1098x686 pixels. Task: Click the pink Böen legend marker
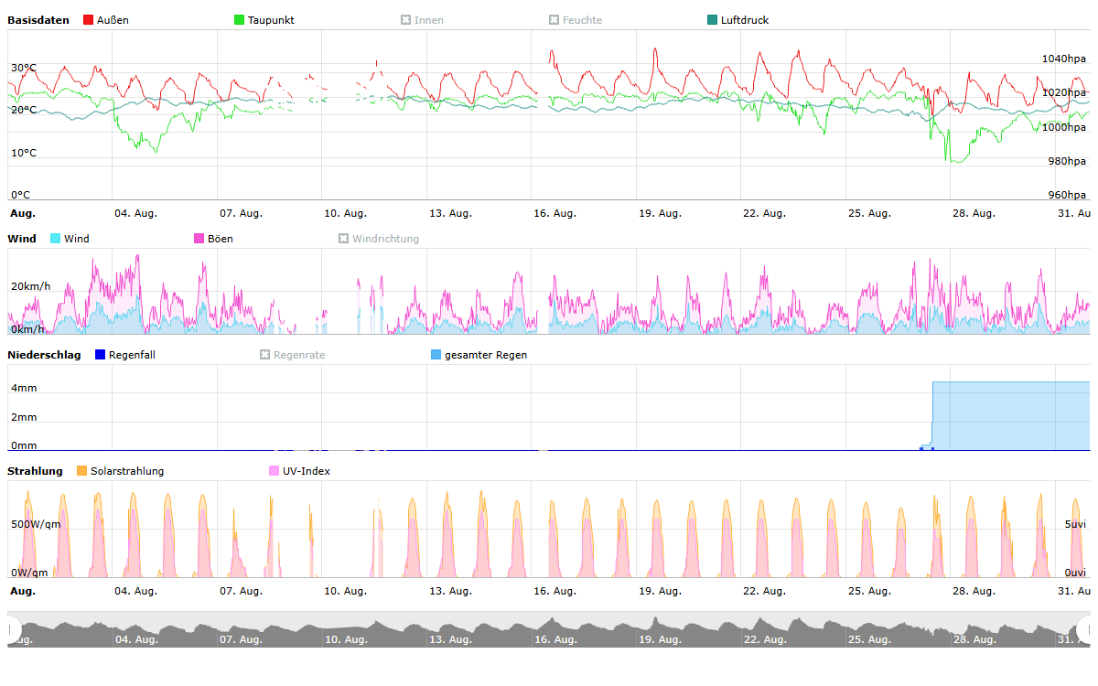[199, 239]
